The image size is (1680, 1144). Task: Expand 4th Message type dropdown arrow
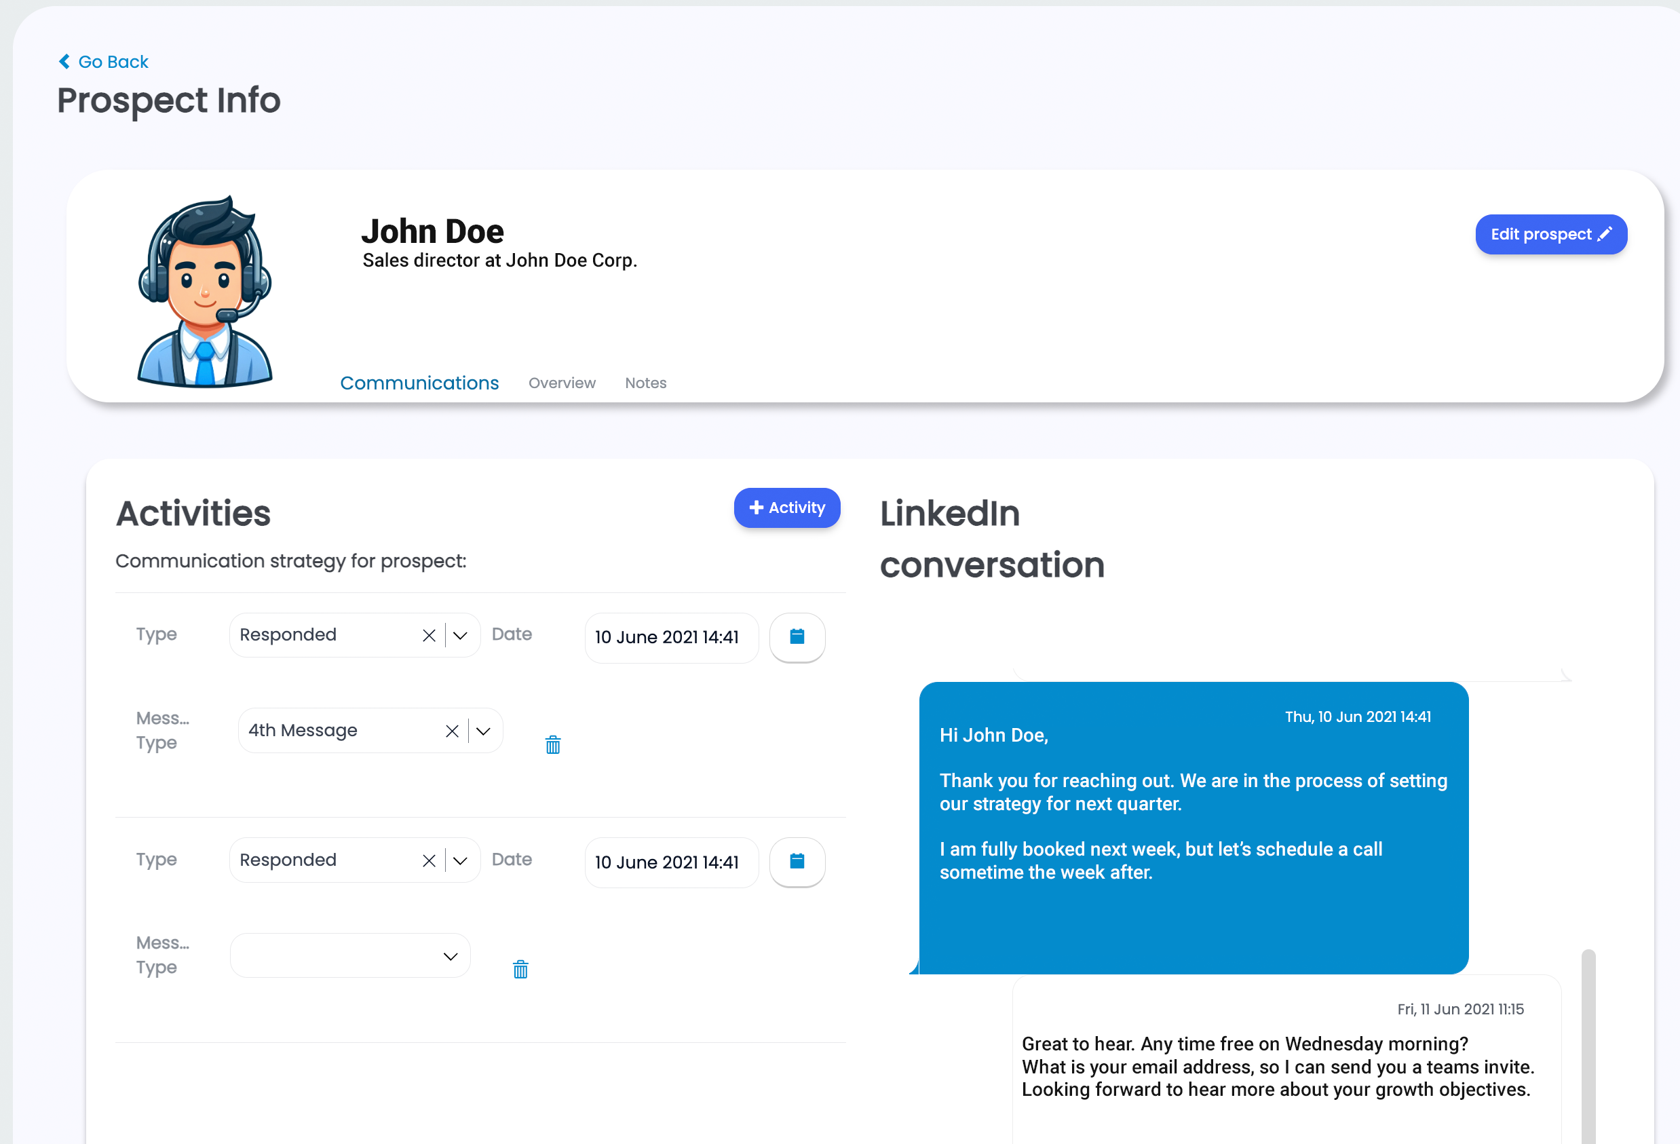(484, 731)
